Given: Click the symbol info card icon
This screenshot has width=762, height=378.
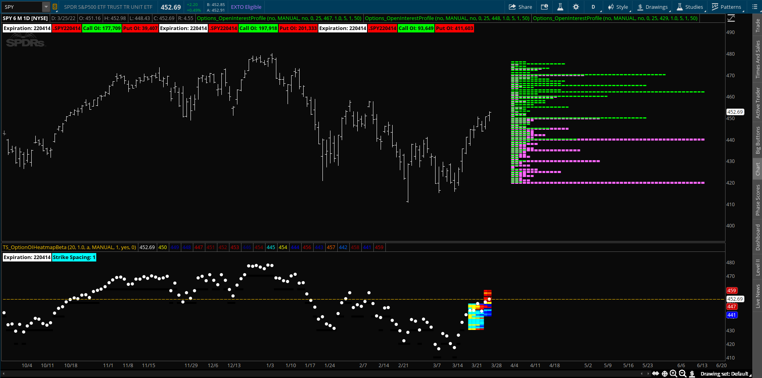Looking at the screenshot, I should (544, 7).
